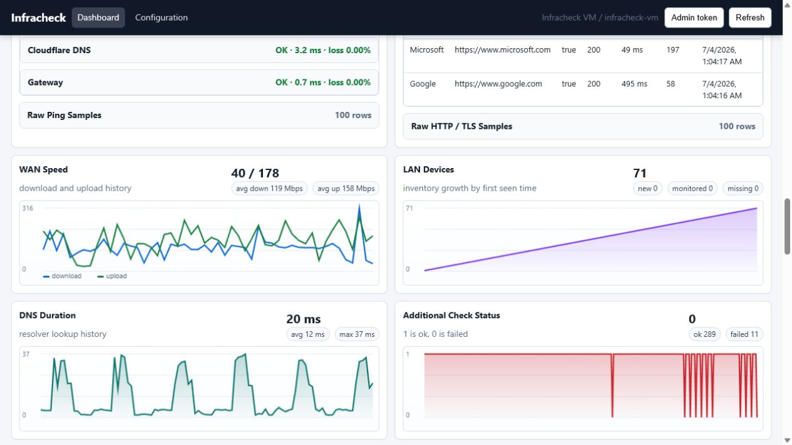Click the LAN Devices growth chart
The image size is (792, 445).
point(583,242)
